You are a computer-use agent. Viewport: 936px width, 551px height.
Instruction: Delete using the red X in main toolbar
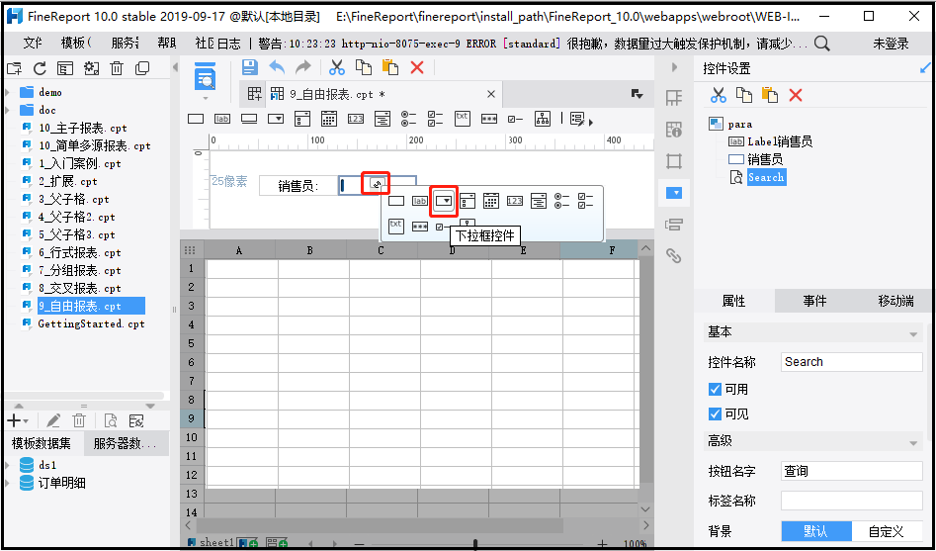(x=417, y=67)
